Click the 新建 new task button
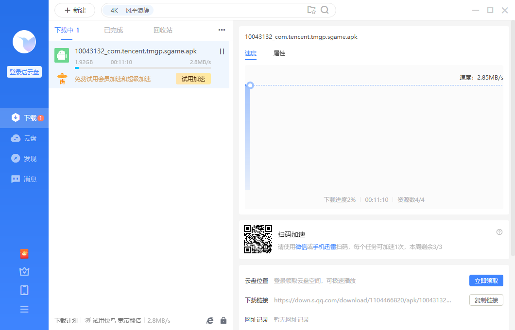 pyautogui.click(x=75, y=10)
